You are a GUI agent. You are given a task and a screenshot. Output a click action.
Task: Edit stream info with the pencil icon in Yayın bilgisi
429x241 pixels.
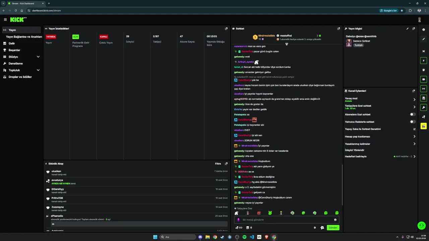408,29
